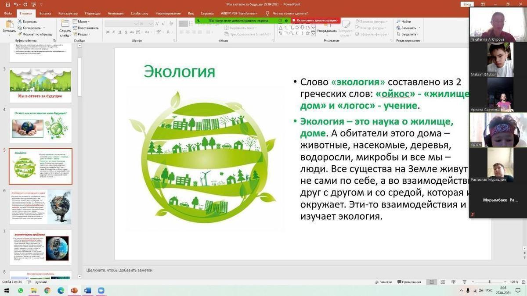Select slide 6 thumbnail in slide panel

pyautogui.click(x=40, y=207)
